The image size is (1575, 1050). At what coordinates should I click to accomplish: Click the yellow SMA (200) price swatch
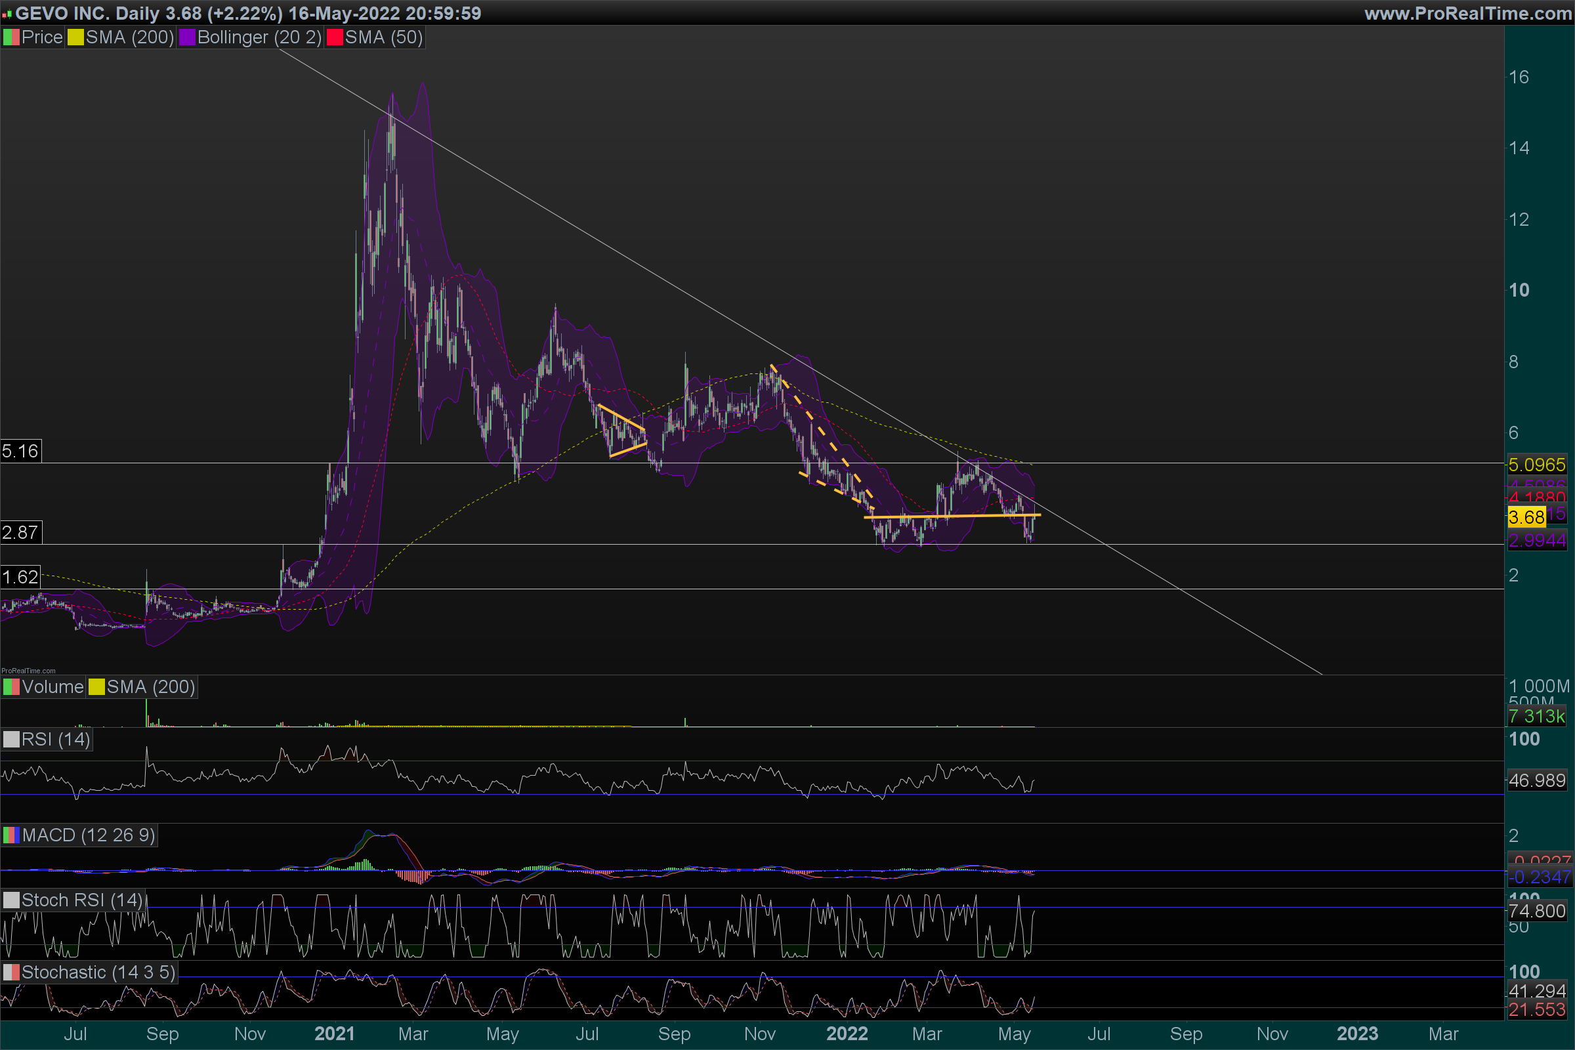click(x=75, y=37)
